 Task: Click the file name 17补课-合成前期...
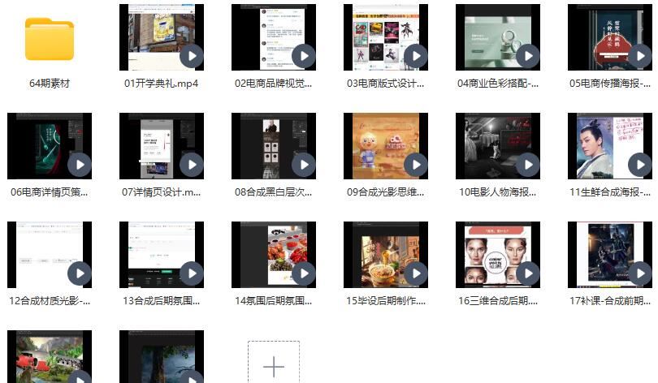tap(610, 300)
